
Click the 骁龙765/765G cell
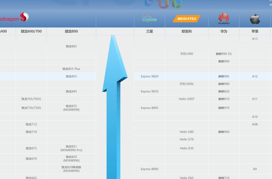31,99
